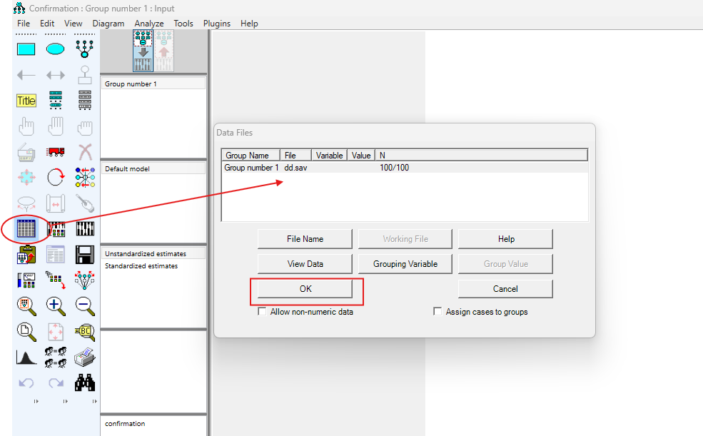Viewport: 703px width, 436px height.
Task: Select the Move objects truck tool
Action: click(56, 151)
